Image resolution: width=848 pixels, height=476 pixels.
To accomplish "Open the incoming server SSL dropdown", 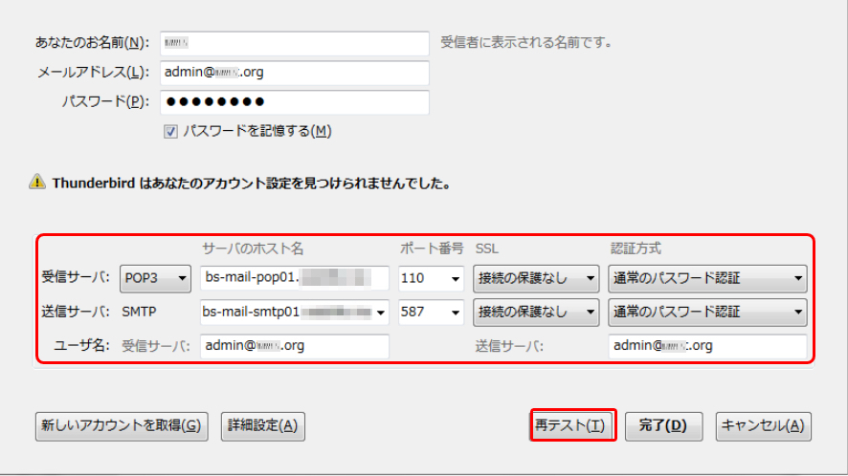I will tap(535, 279).
